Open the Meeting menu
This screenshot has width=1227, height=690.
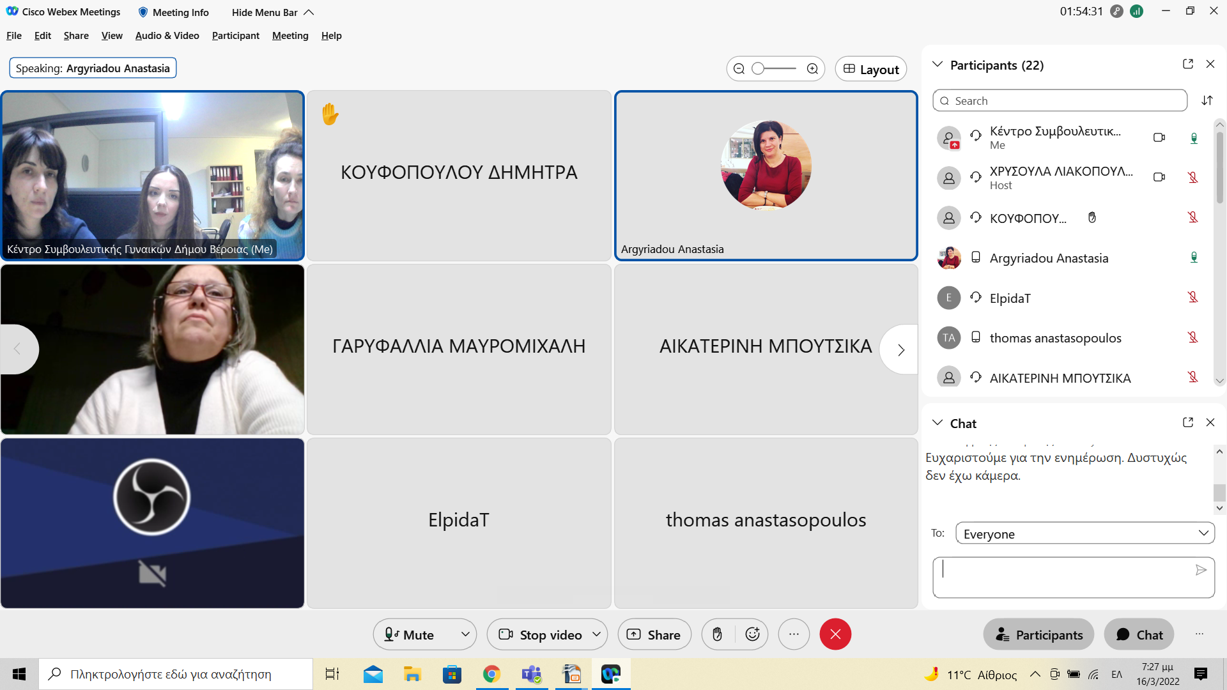[x=290, y=35]
